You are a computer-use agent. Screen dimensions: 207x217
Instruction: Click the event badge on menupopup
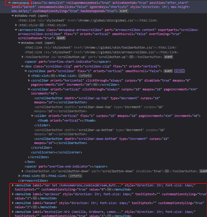tap(123, 11)
